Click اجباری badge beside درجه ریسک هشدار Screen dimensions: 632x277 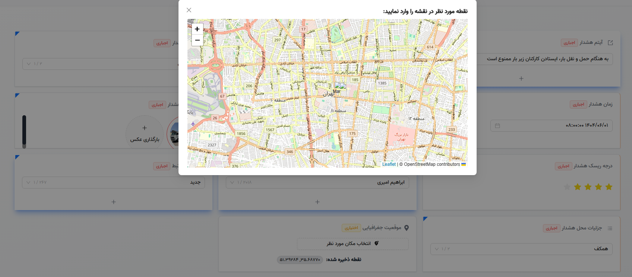tap(563, 166)
